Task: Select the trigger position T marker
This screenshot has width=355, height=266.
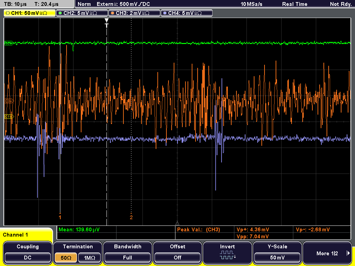Action: (107, 23)
